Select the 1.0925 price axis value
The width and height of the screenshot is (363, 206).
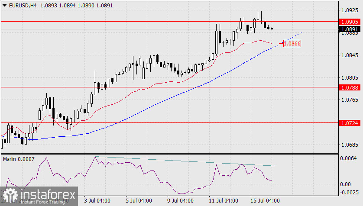click(x=350, y=10)
